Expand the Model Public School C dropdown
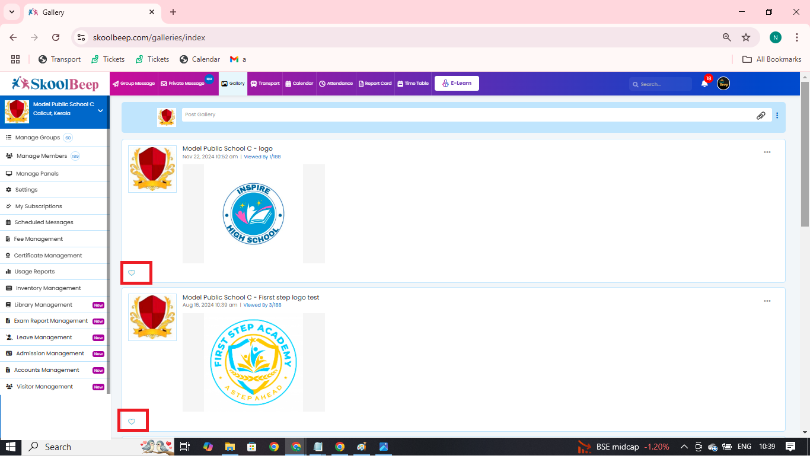 100,111
